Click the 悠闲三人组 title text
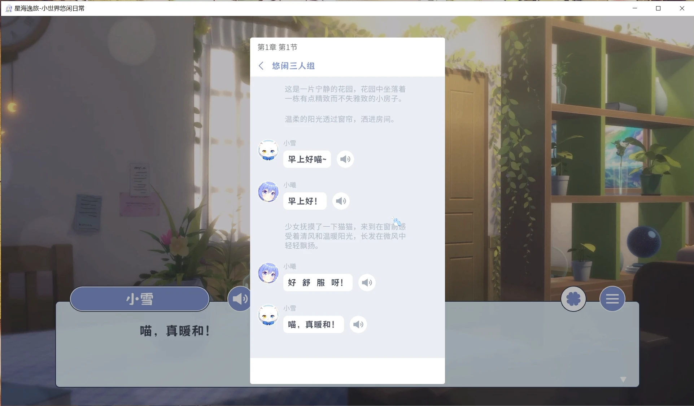Viewport: 694px width, 406px height. point(293,66)
